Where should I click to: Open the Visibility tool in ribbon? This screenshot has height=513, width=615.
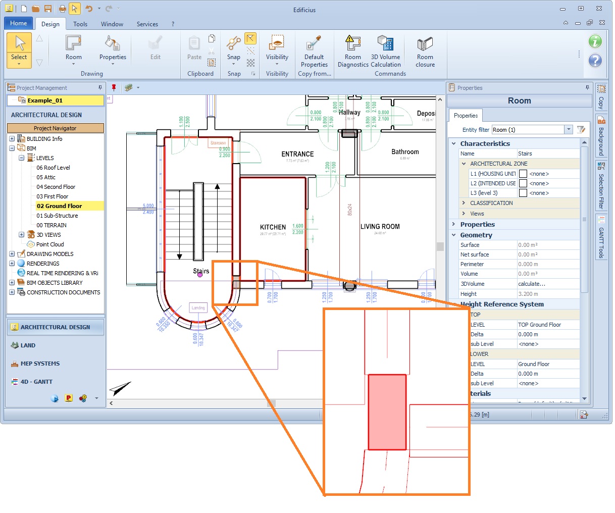[x=277, y=43]
